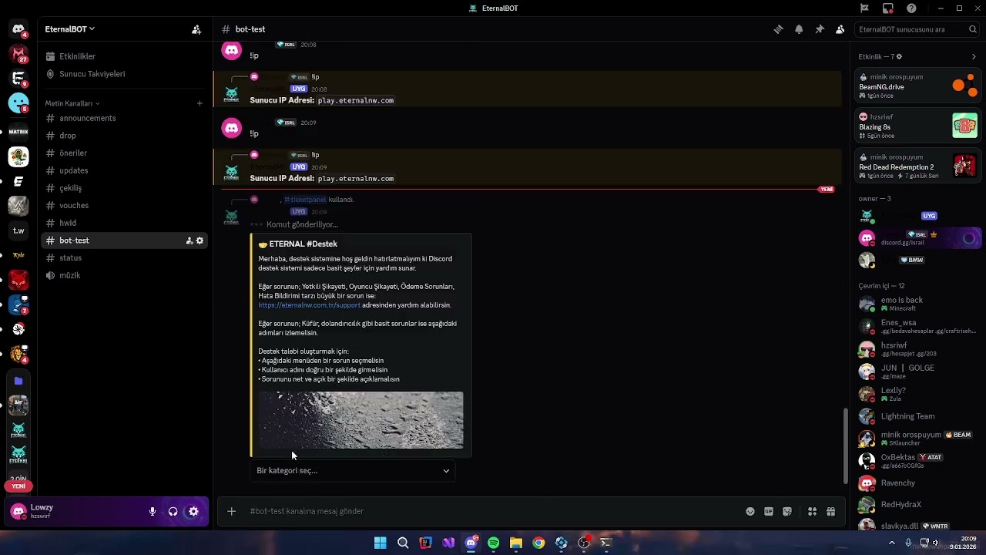Click the search magnifier icon
The height and width of the screenshot is (555, 986).
click(x=973, y=29)
